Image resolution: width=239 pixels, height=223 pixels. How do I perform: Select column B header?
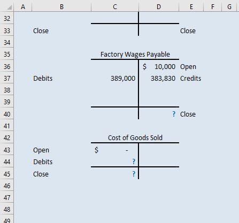click(x=61, y=7)
